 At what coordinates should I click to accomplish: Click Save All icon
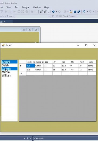[79, 12]
